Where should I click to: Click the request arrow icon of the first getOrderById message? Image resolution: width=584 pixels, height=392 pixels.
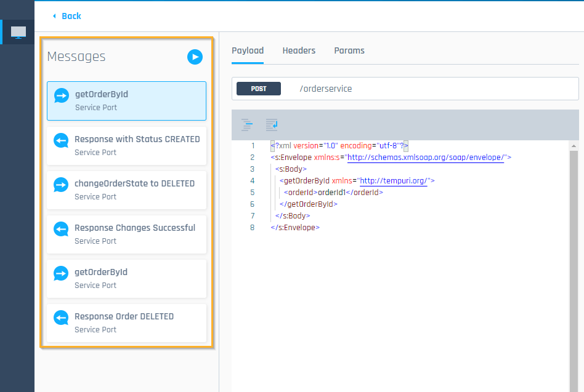tap(62, 95)
